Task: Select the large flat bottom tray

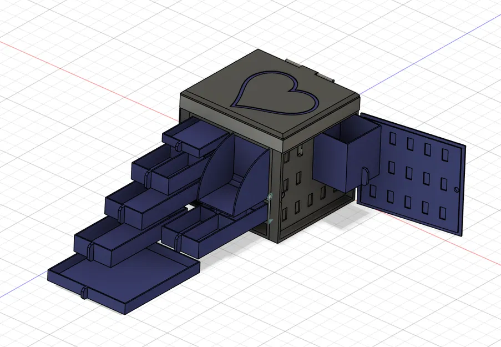Action: pos(124,278)
